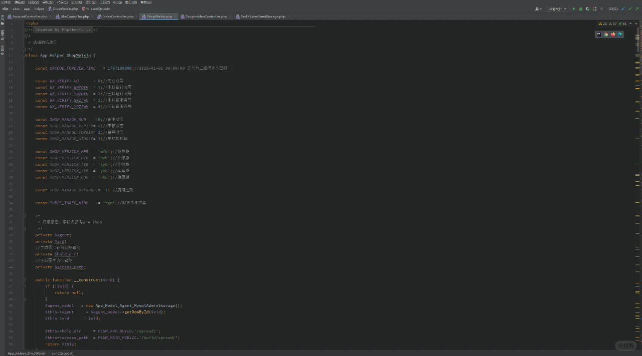The image size is (642, 356).
Task: Update project with blue Git arrow
Action: click(x=623, y=9)
